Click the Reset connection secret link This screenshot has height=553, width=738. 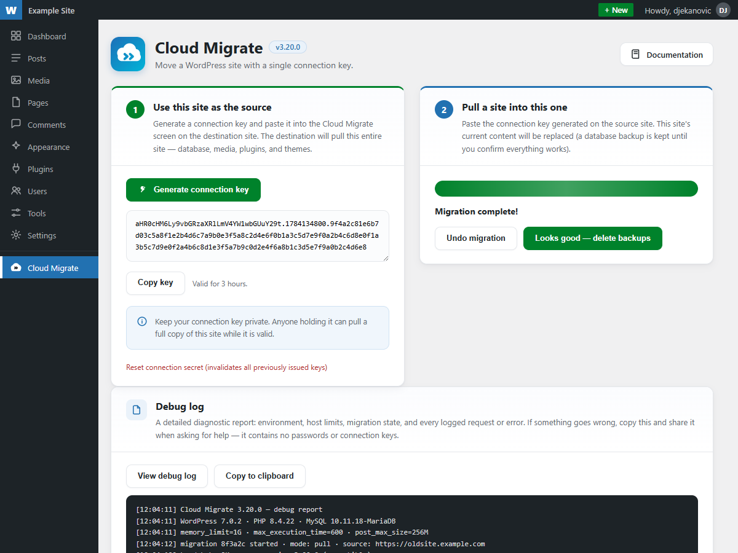(226, 367)
